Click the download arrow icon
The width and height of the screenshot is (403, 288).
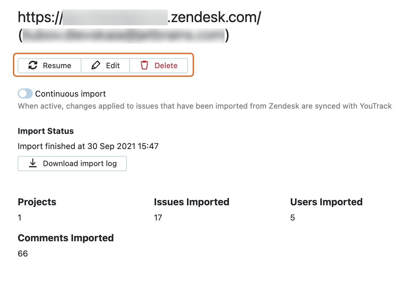pyautogui.click(x=33, y=163)
